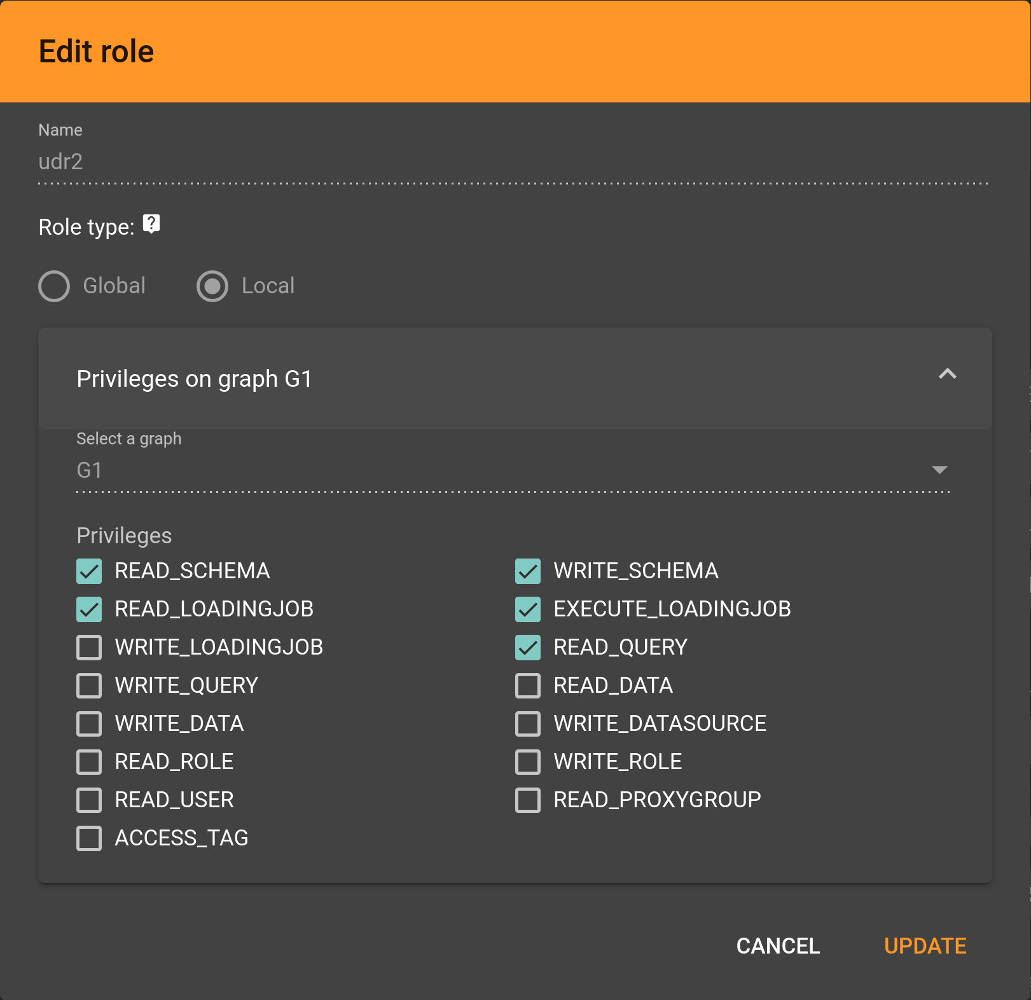This screenshot has height=1000, width=1031.
Task: Uncheck the EXECUTE_LOADINGJOB privilege
Action: pyautogui.click(x=528, y=609)
